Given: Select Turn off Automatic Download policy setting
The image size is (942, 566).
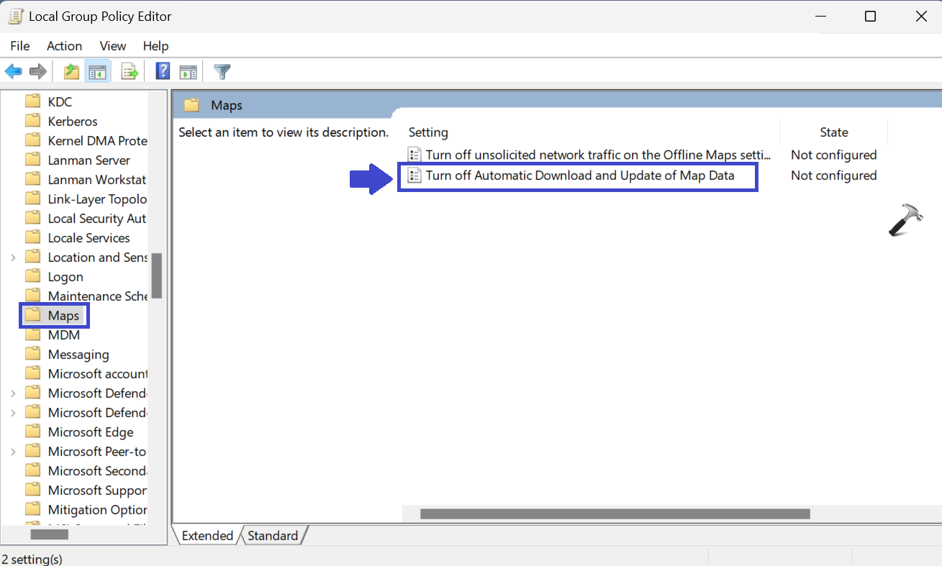Looking at the screenshot, I should point(579,175).
